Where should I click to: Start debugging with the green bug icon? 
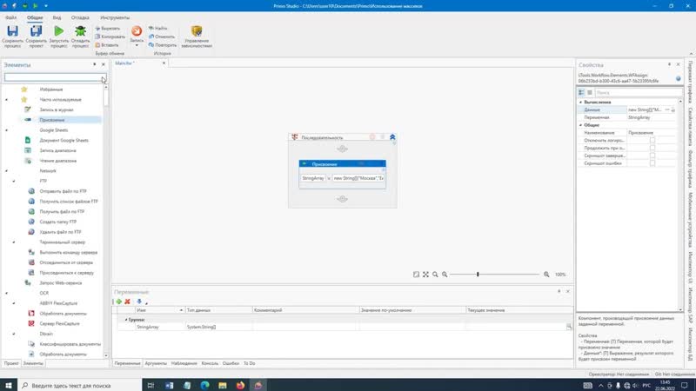click(80, 31)
